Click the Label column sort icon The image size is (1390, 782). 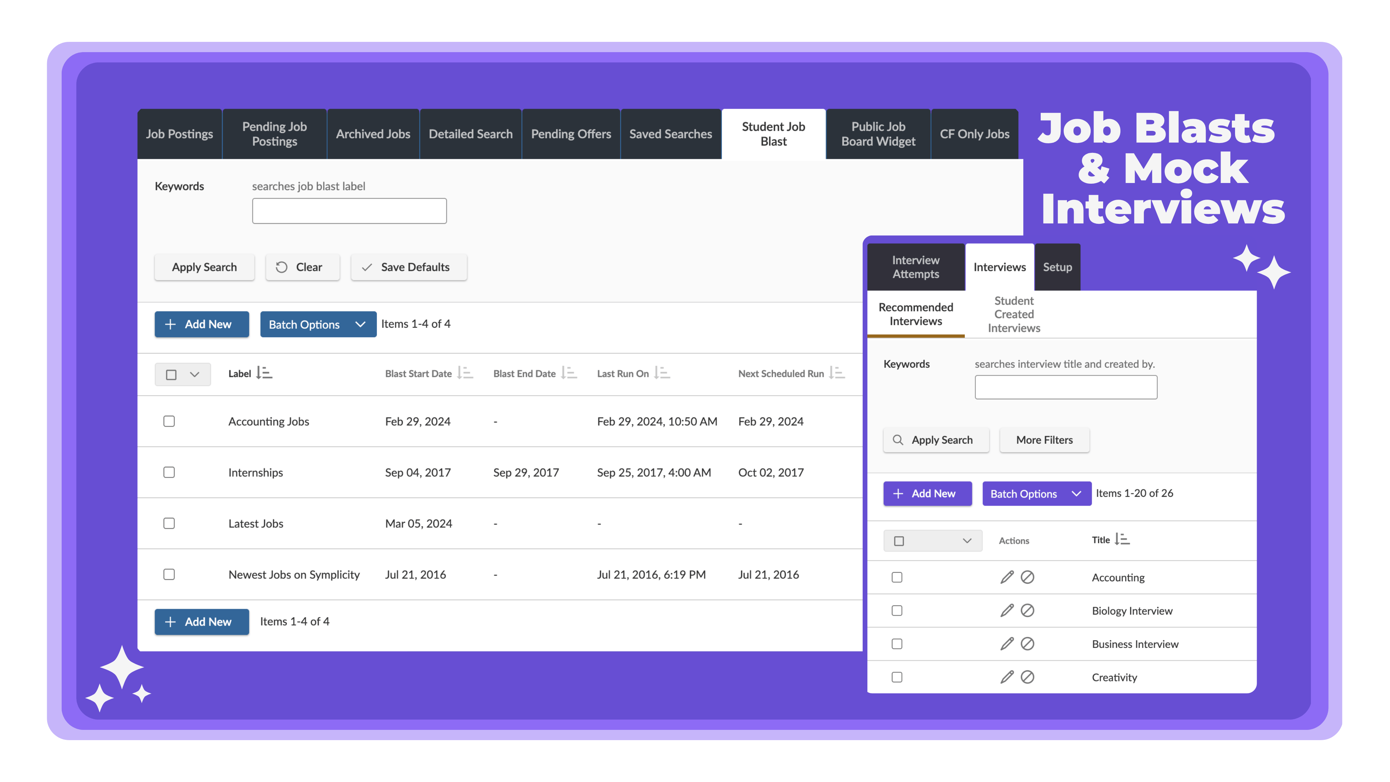pyautogui.click(x=264, y=373)
